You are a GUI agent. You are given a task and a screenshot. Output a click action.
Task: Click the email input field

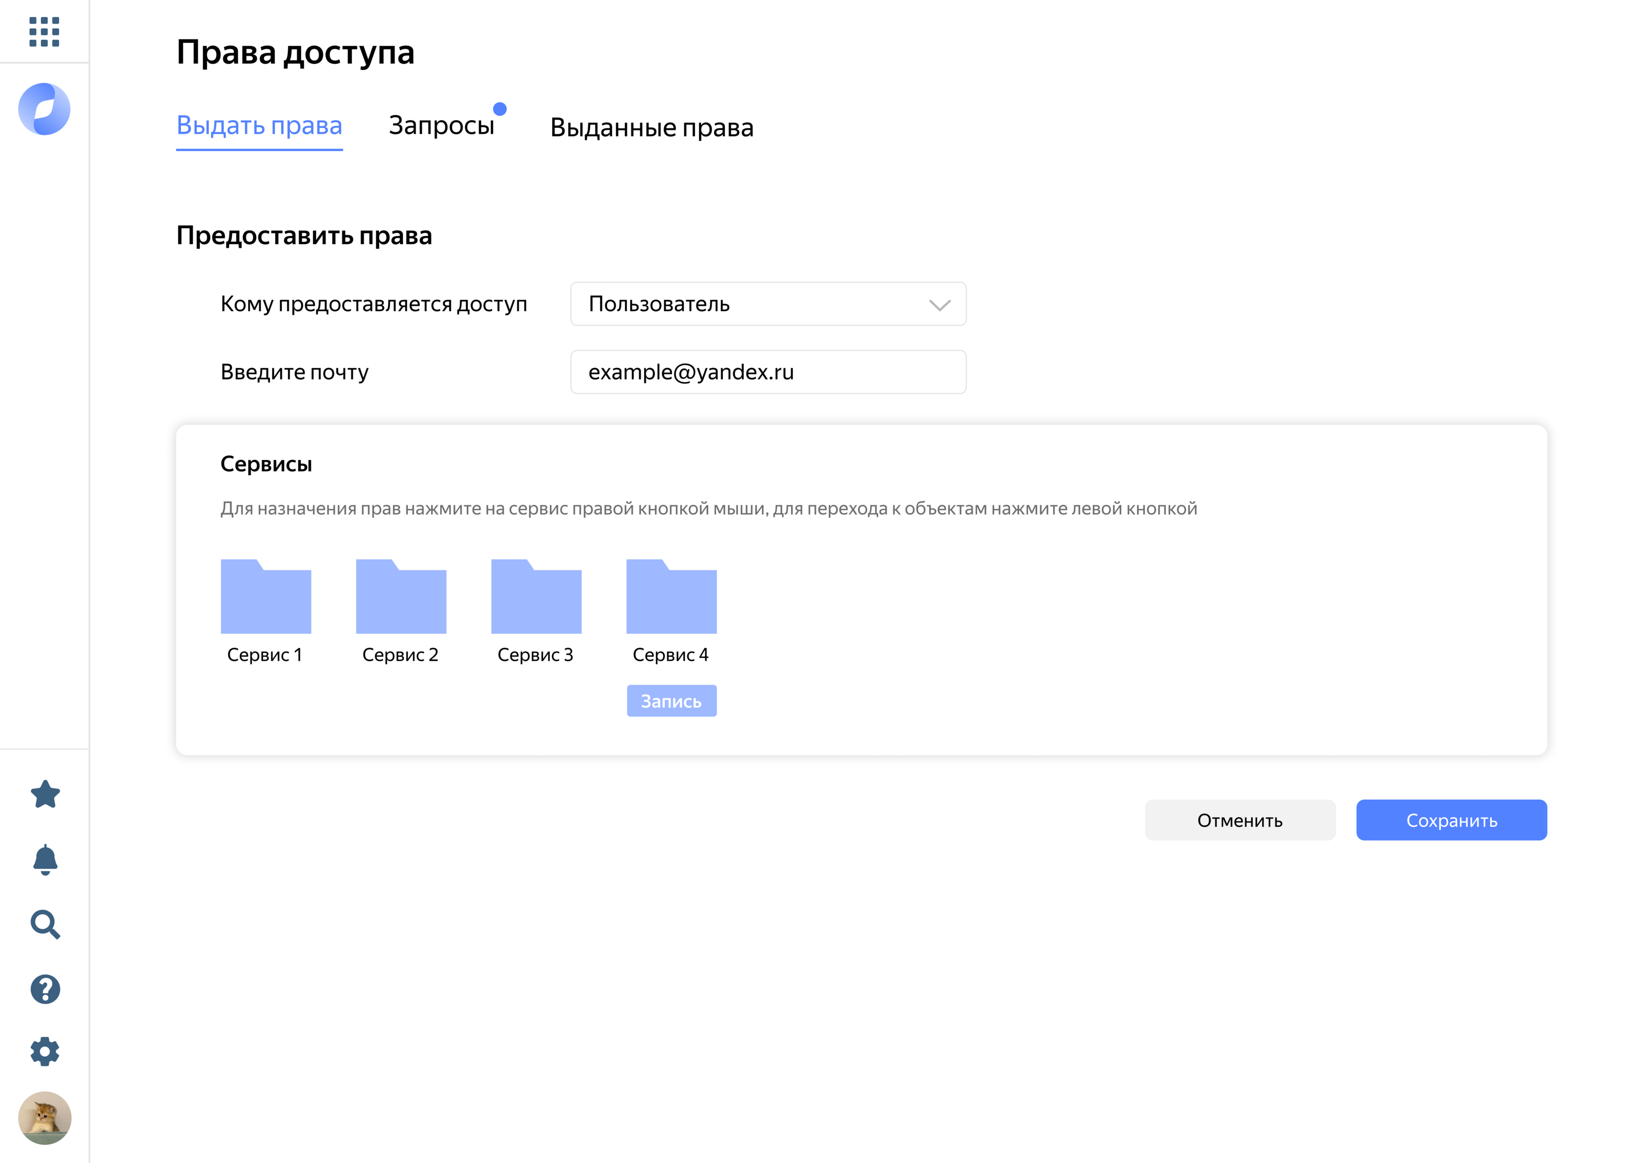point(767,371)
